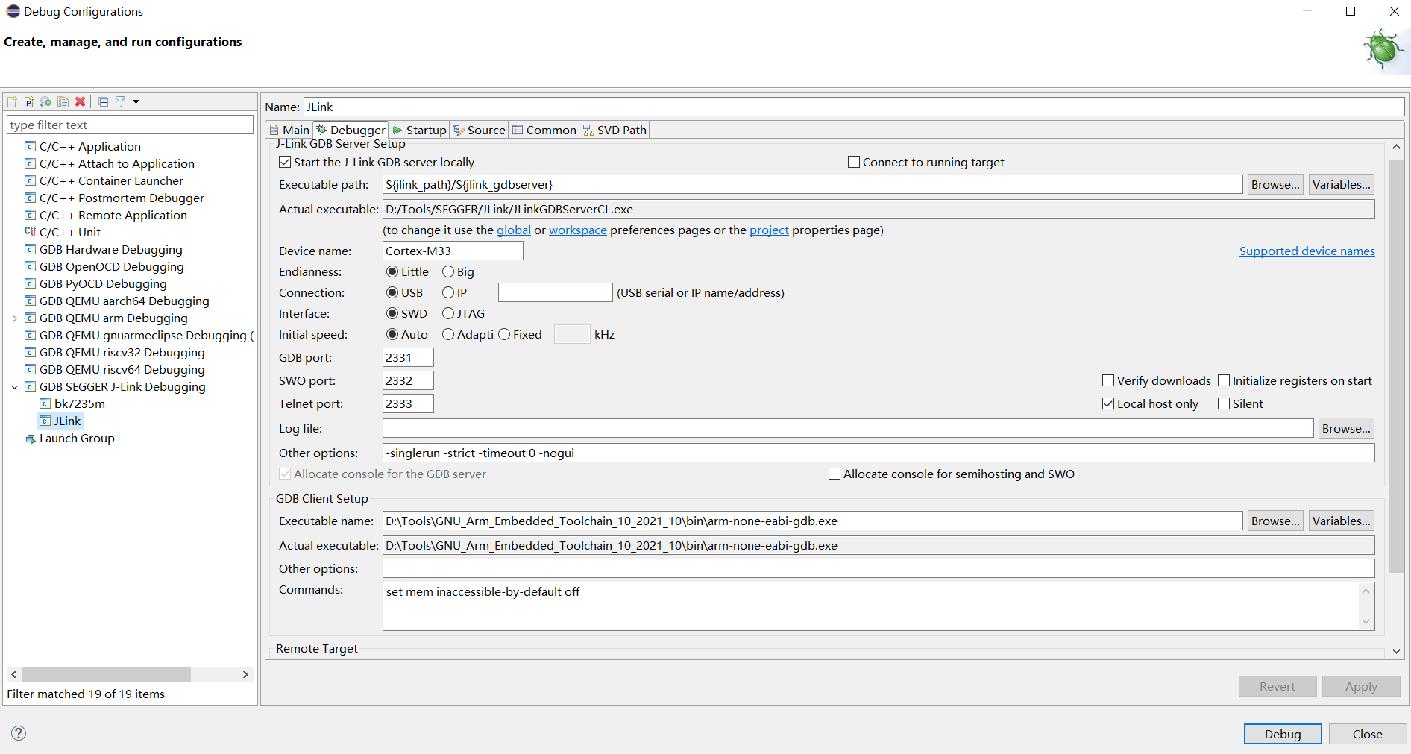Click the New launch configuration icon
This screenshot has width=1411, height=754.
[12, 101]
